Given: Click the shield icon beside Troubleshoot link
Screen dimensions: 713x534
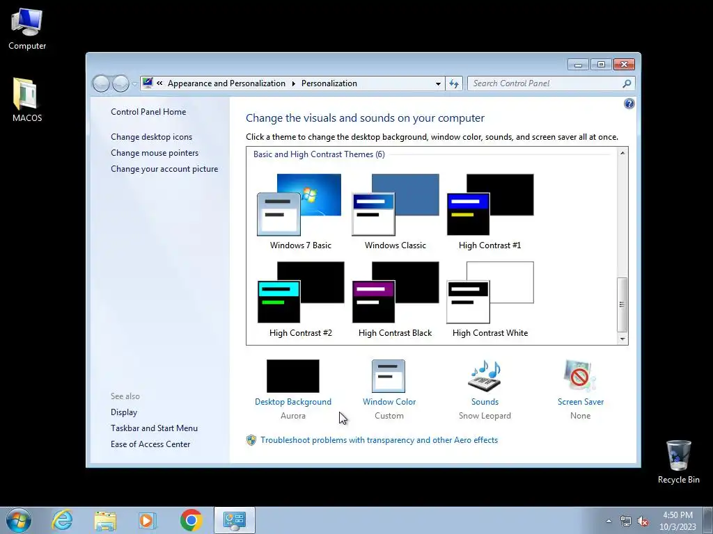Looking at the screenshot, I should click(251, 440).
